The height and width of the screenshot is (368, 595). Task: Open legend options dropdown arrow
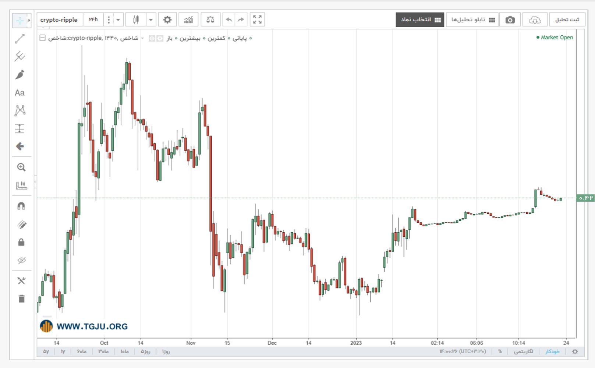[142, 38]
